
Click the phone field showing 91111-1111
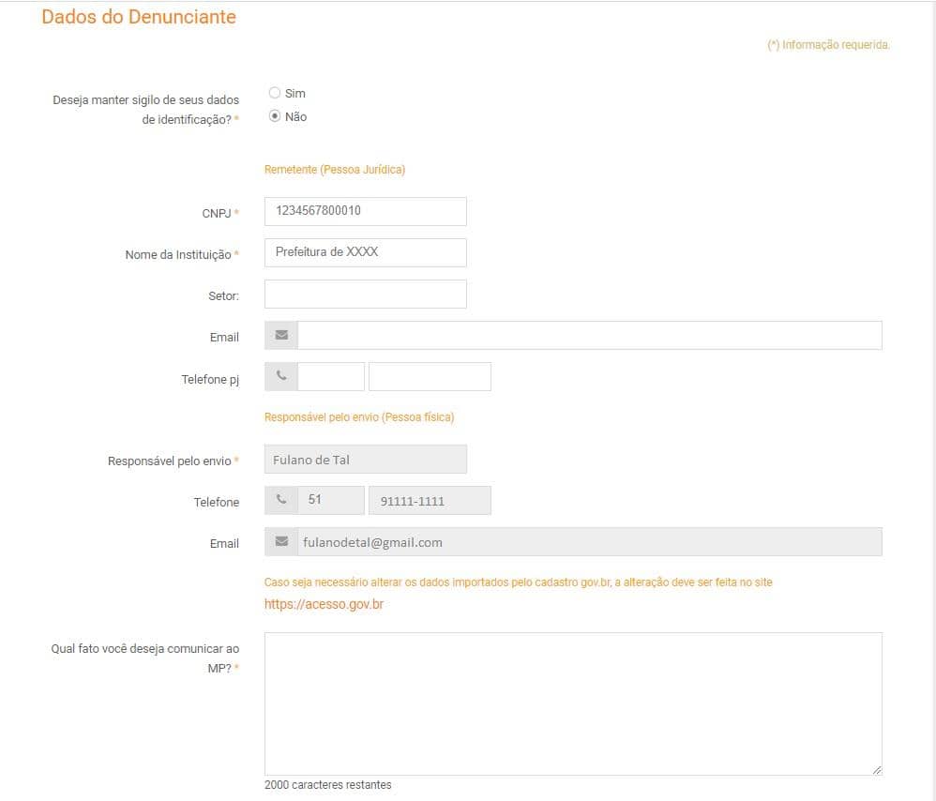coord(430,500)
